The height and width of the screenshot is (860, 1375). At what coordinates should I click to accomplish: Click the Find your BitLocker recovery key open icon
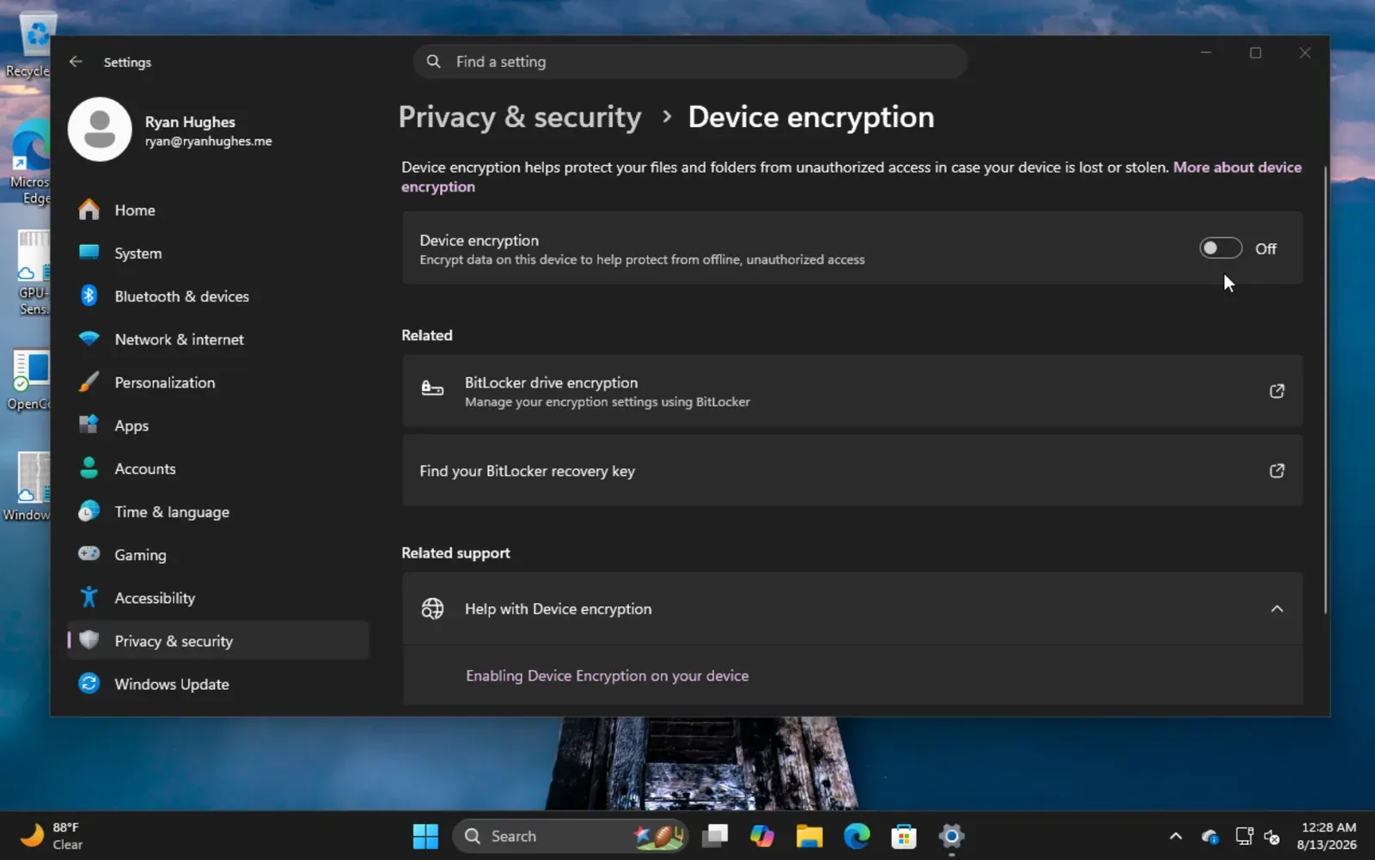click(x=1277, y=471)
